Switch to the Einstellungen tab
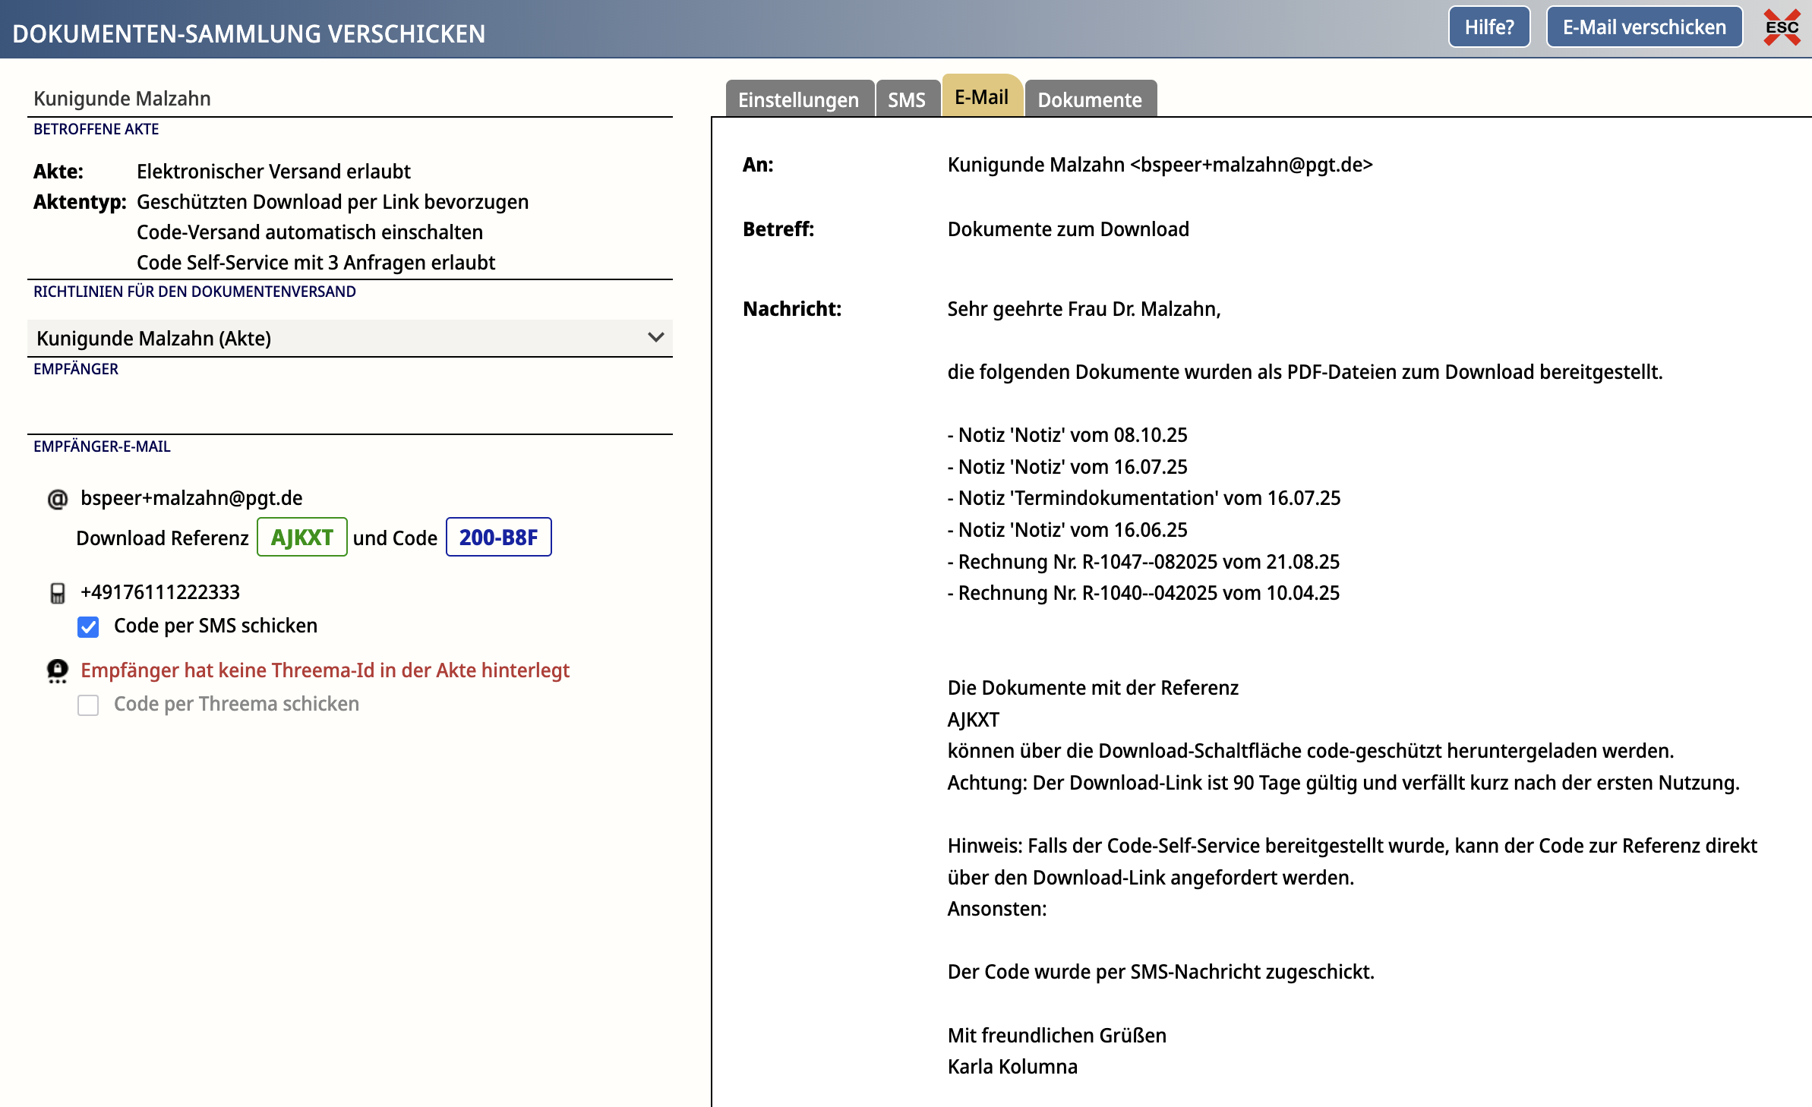This screenshot has width=1812, height=1107. [x=798, y=99]
